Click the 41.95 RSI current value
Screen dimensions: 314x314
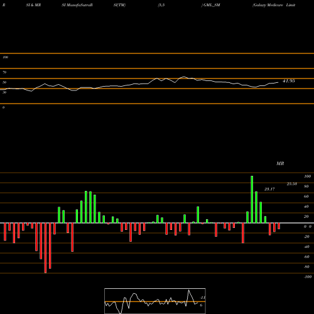pyautogui.click(x=289, y=81)
